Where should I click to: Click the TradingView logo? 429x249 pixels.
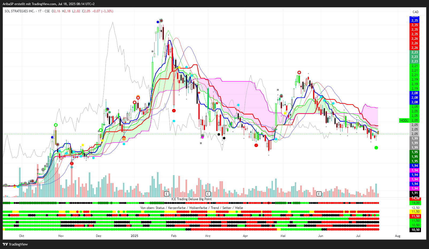click(x=15, y=244)
